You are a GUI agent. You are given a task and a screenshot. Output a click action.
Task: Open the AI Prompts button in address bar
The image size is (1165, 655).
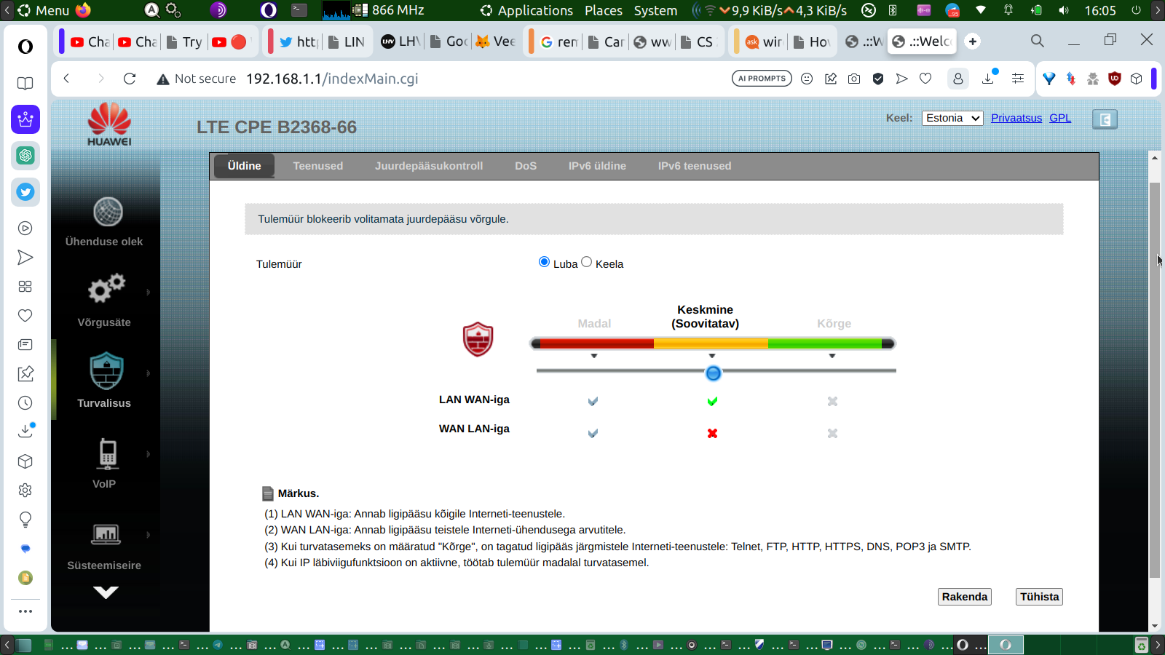pyautogui.click(x=762, y=79)
